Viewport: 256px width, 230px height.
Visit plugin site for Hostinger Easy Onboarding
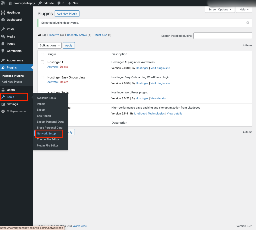pos(160,83)
